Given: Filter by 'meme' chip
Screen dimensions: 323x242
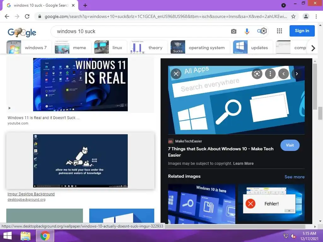Looking at the screenshot, I should (73, 47).
